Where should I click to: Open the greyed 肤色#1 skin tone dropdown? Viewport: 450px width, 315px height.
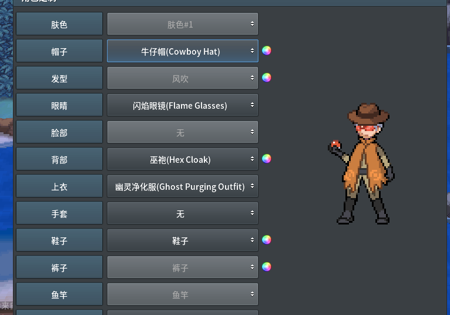click(x=183, y=24)
